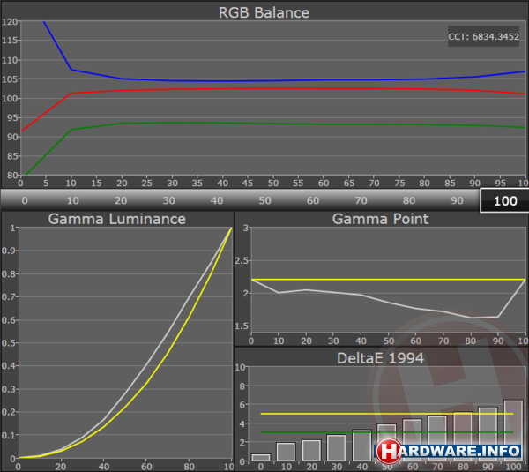Choose the 50 grayscale strip level
The height and width of the screenshot is (472, 529).
click(264, 200)
